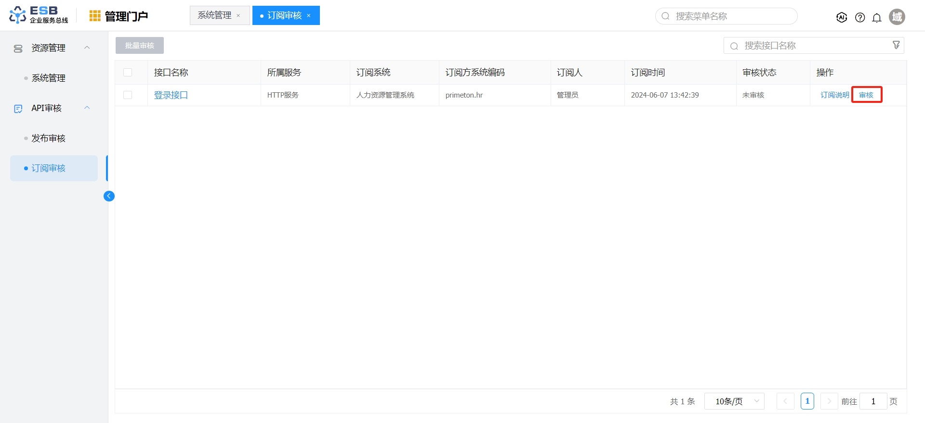Open notifications bell icon
The height and width of the screenshot is (423, 925).
point(877,17)
